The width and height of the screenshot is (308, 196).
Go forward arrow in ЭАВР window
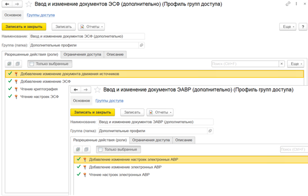[86, 90]
